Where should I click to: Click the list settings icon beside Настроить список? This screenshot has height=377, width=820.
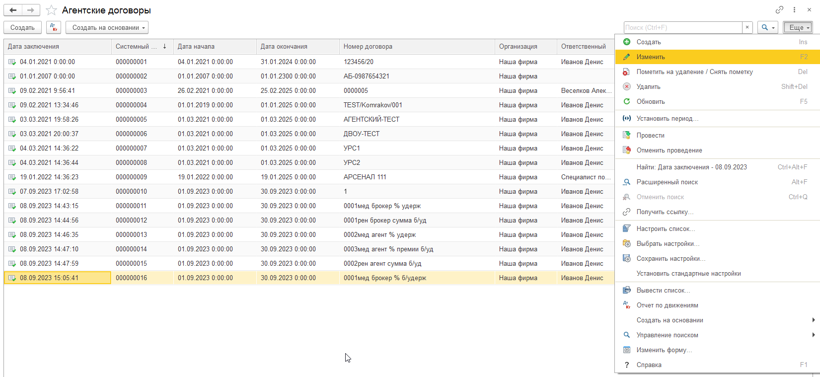click(627, 228)
